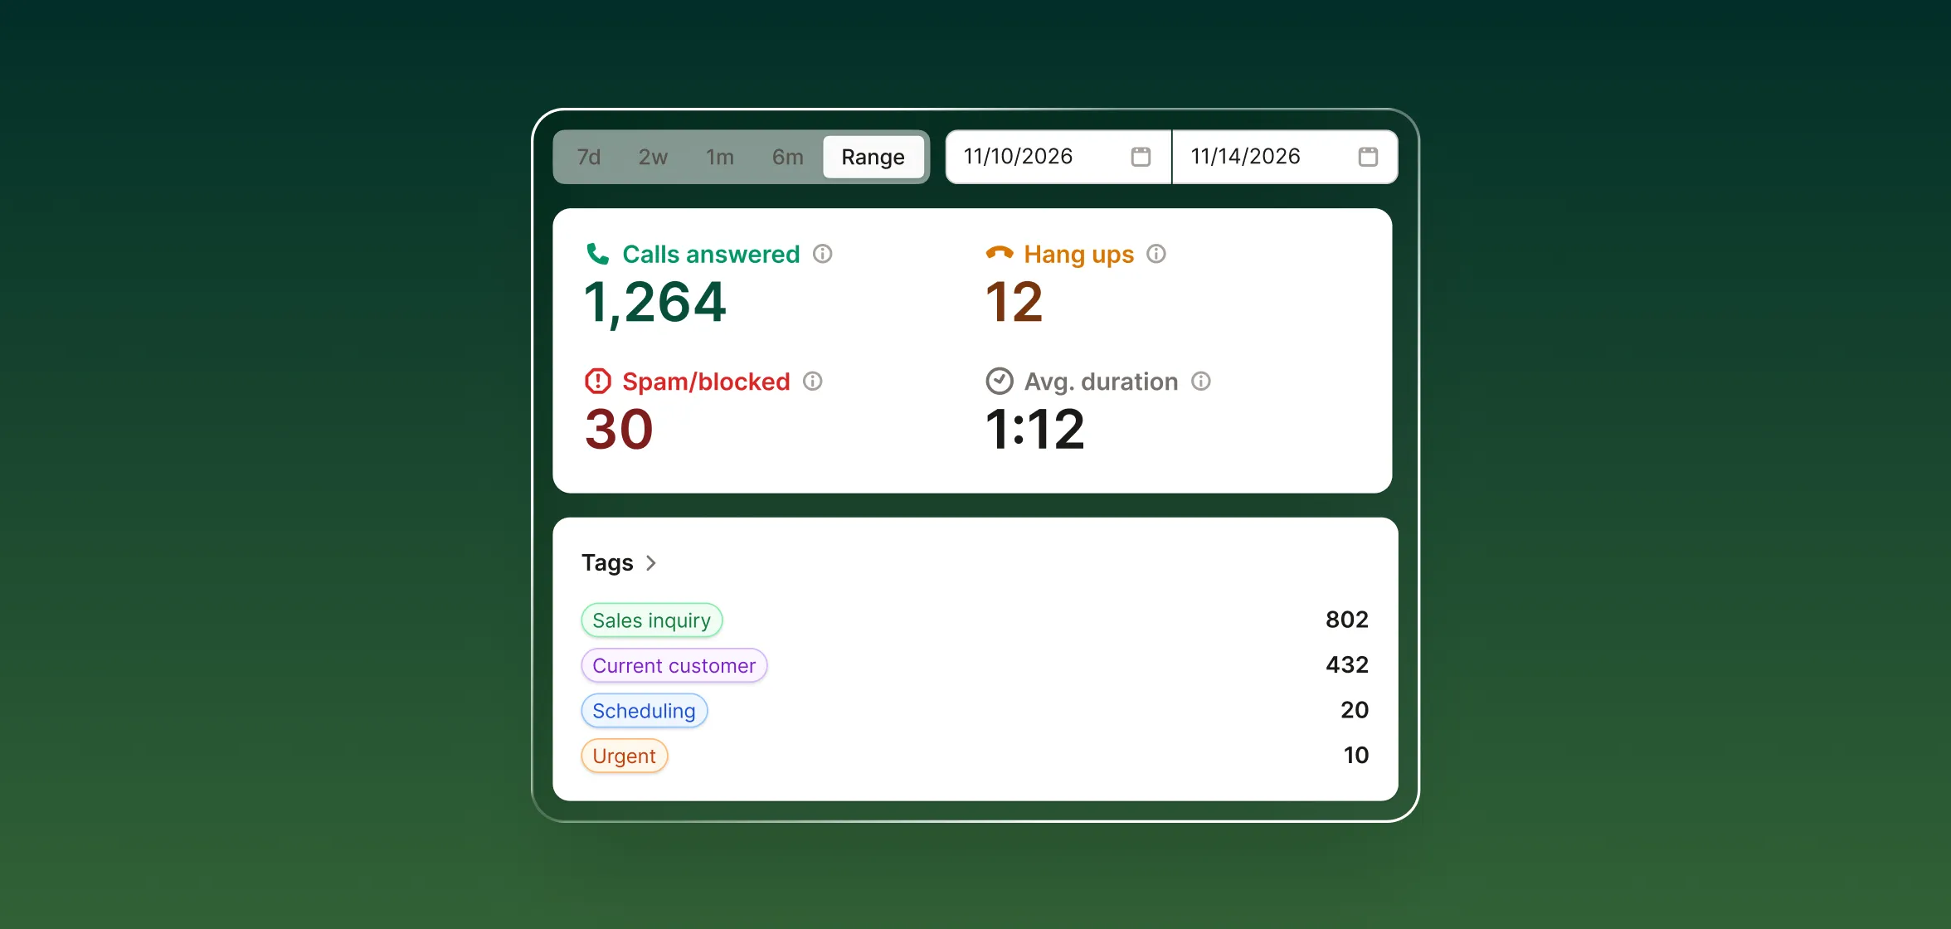
Task: Switch to the 7d time period
Action: tap(589, 157)
